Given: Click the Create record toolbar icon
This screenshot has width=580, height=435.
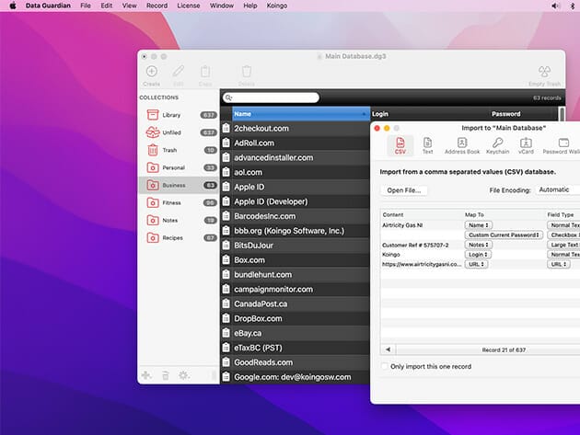Looking at the screenshot, I should coord(151,72).
